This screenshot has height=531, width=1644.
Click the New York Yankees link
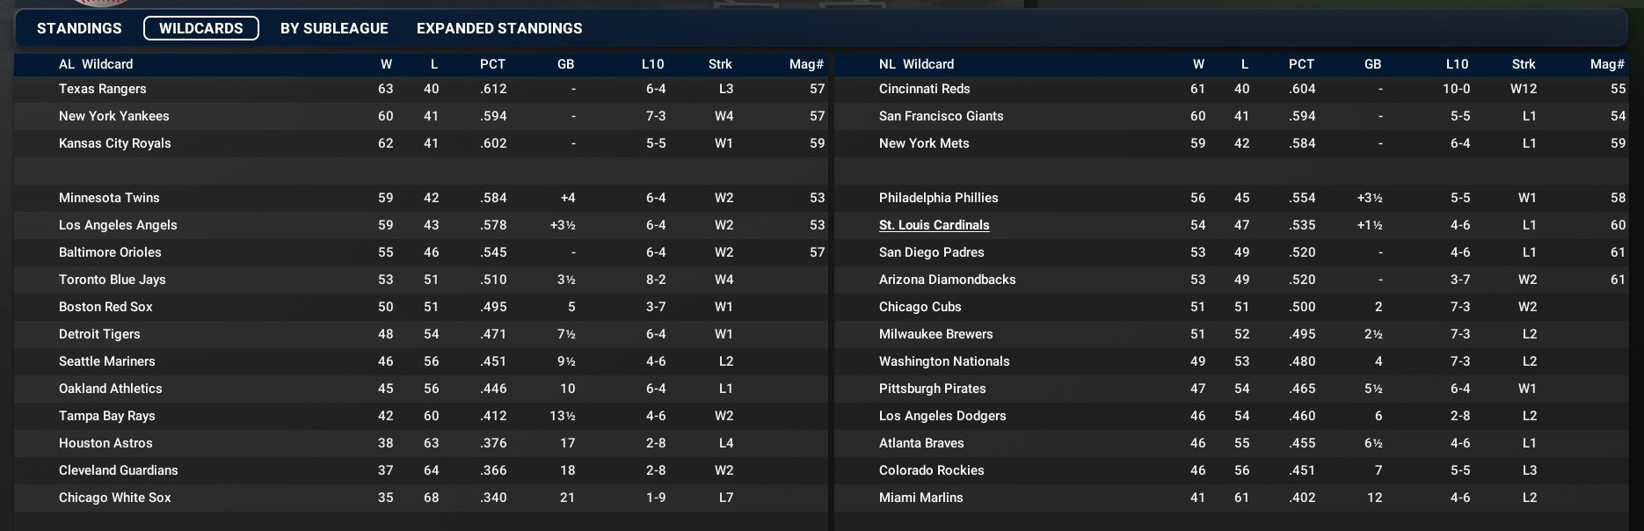[x=114, y=116]
